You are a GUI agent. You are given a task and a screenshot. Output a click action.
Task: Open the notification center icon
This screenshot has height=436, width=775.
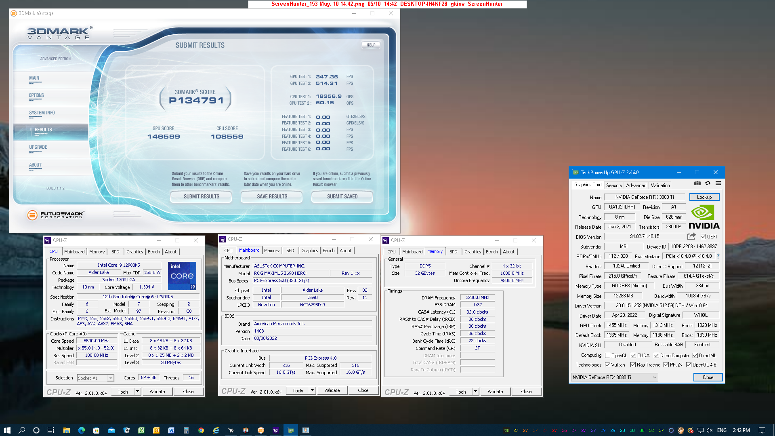pos(762,430)
